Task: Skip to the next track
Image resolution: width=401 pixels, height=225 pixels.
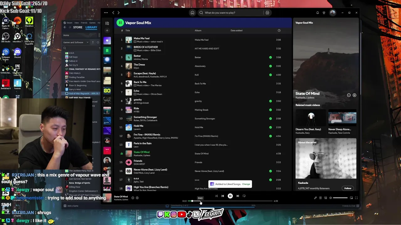Action: point(237,196)
